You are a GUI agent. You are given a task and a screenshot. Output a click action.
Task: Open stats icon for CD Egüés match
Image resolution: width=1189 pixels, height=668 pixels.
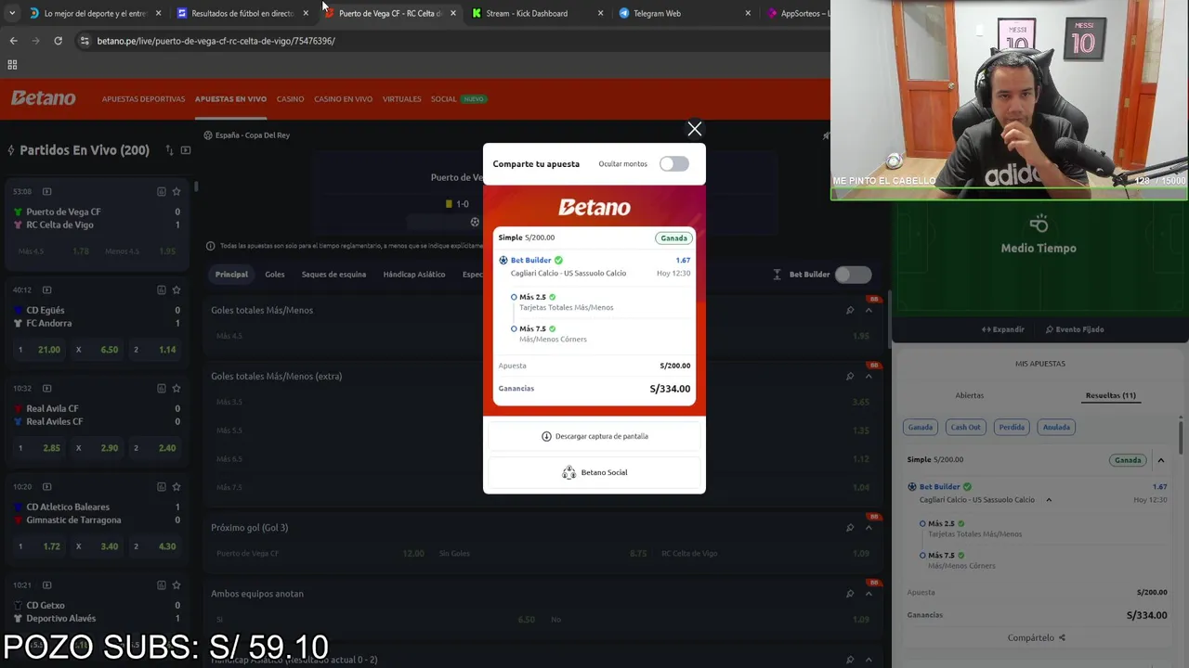coord(161,289)
